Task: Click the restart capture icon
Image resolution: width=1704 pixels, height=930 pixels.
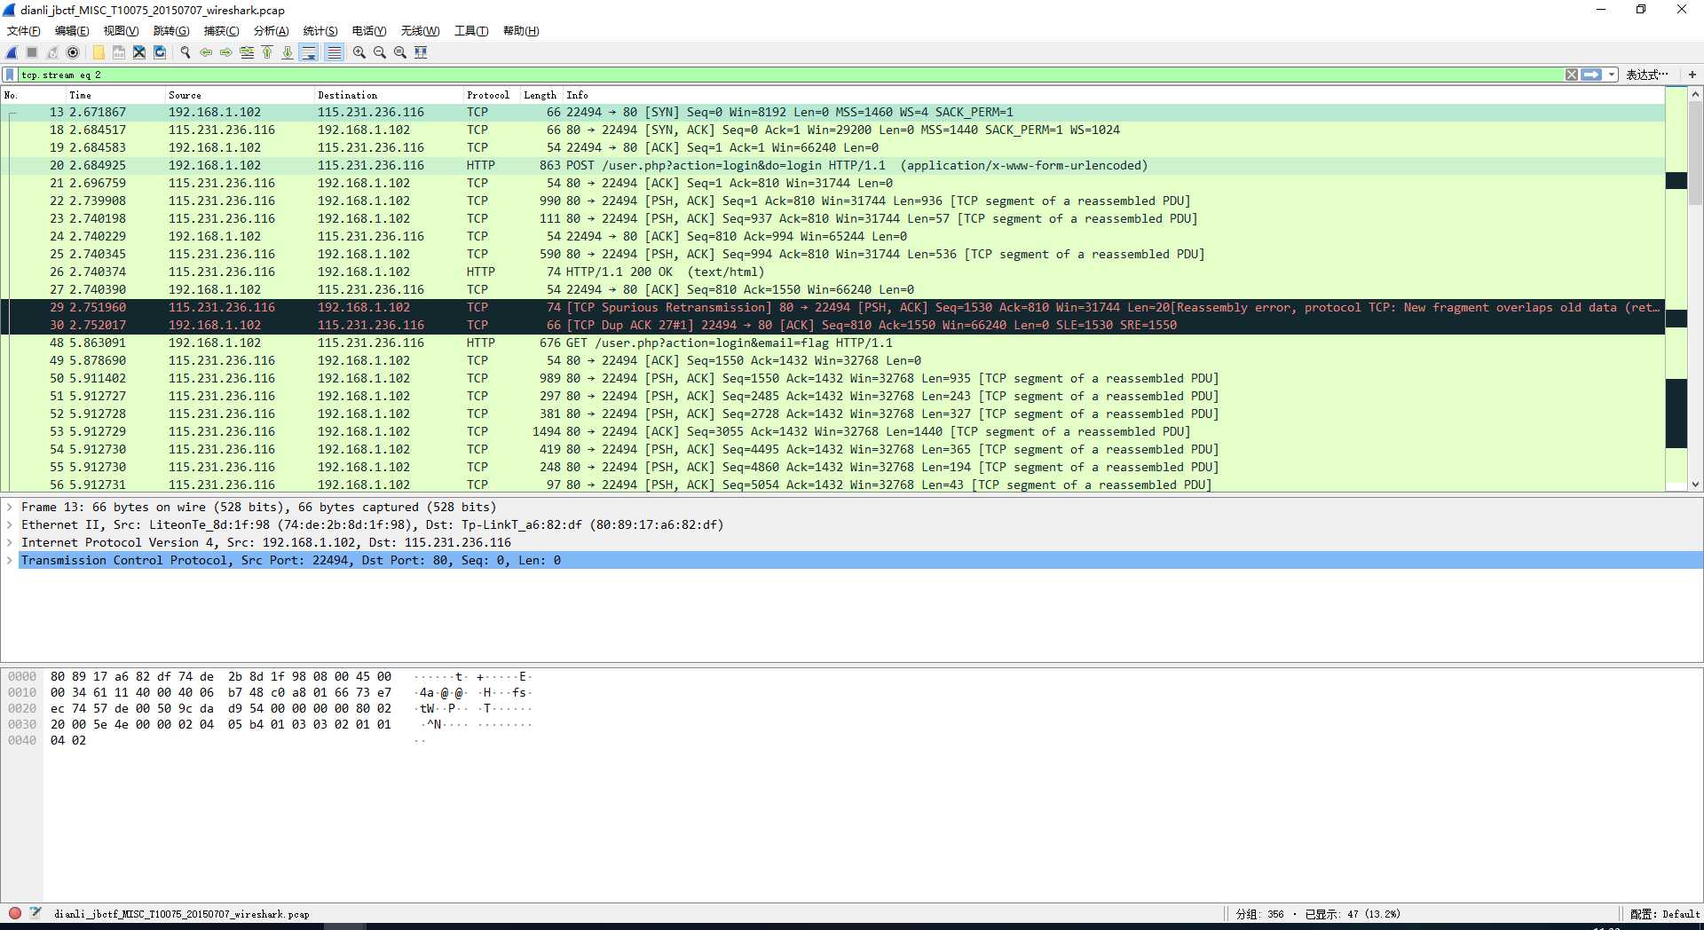Action: pyautogui.click(x=52, y=52)
